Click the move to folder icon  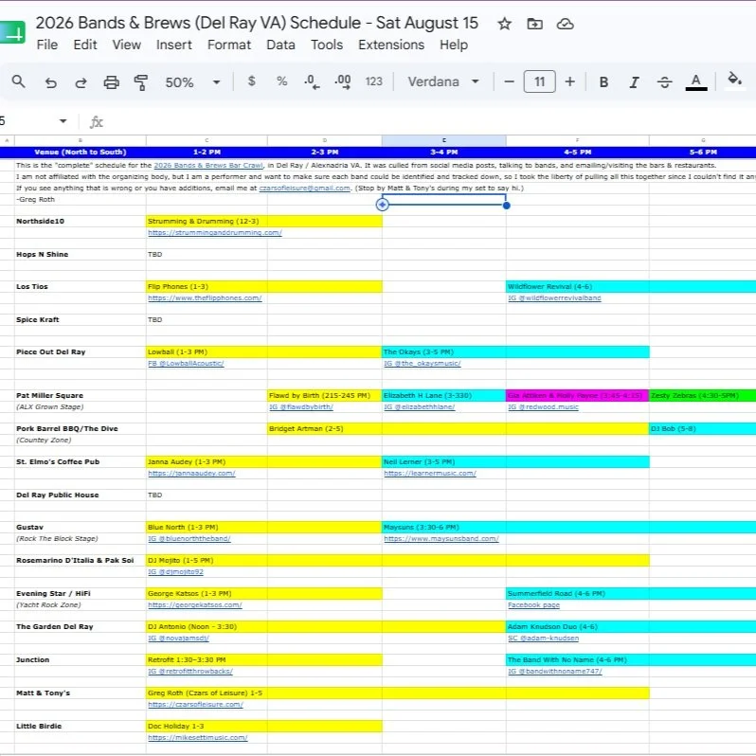point(534,24)
